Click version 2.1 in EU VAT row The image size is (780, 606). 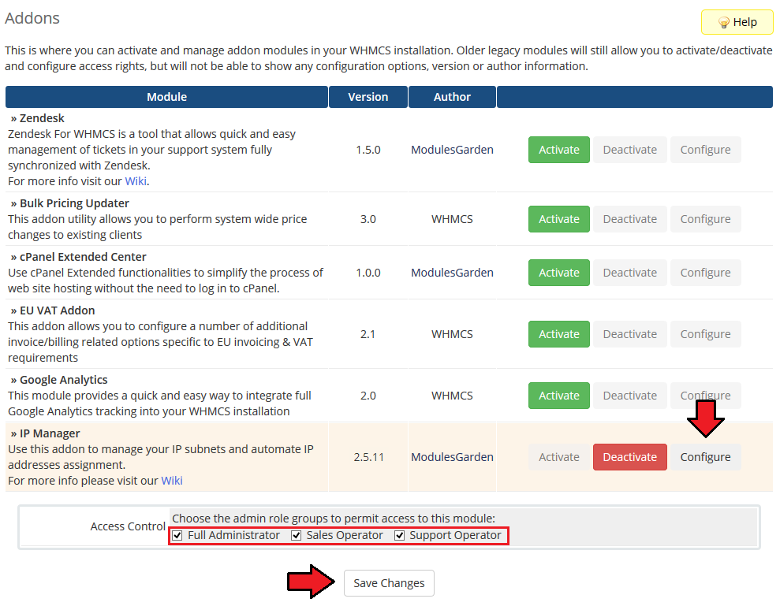pyautogui.click(x=368, y=334)
